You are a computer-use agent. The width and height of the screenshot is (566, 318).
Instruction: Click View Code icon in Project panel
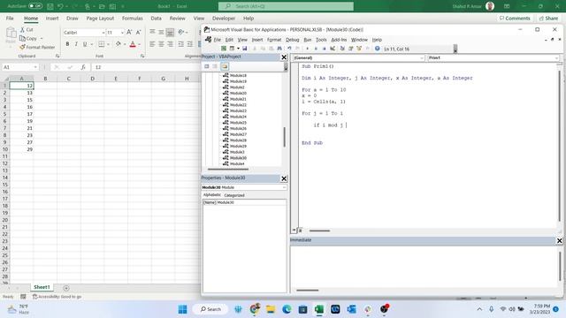pos(207,66)
